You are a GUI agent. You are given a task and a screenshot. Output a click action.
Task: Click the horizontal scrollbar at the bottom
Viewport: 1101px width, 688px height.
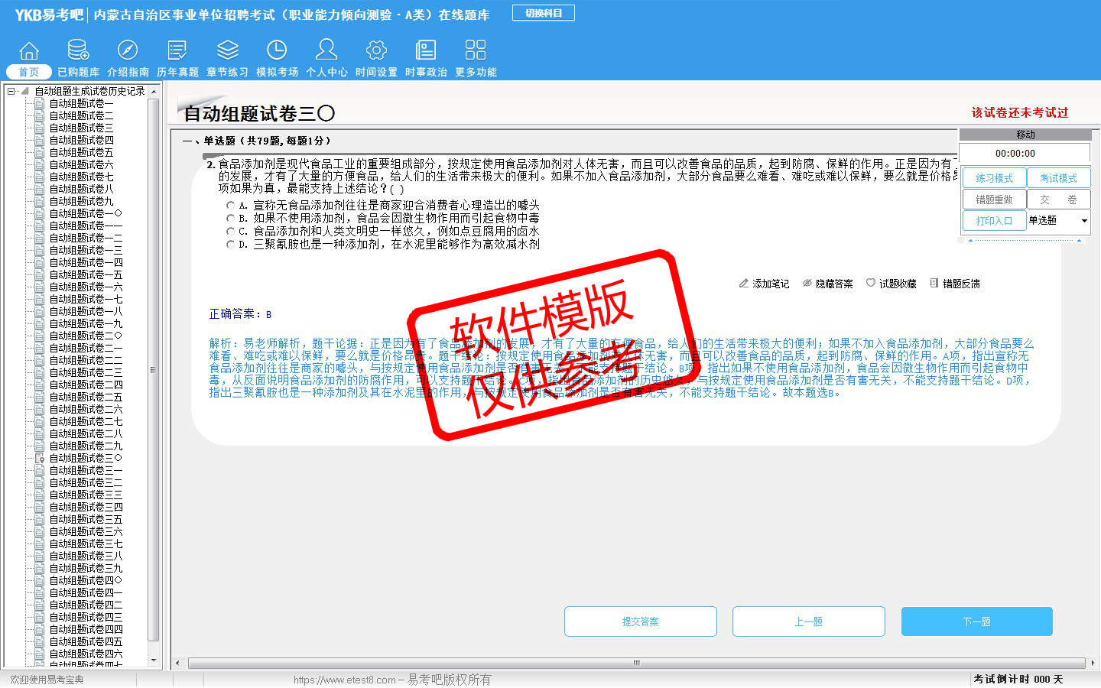(x=636, y=663)
